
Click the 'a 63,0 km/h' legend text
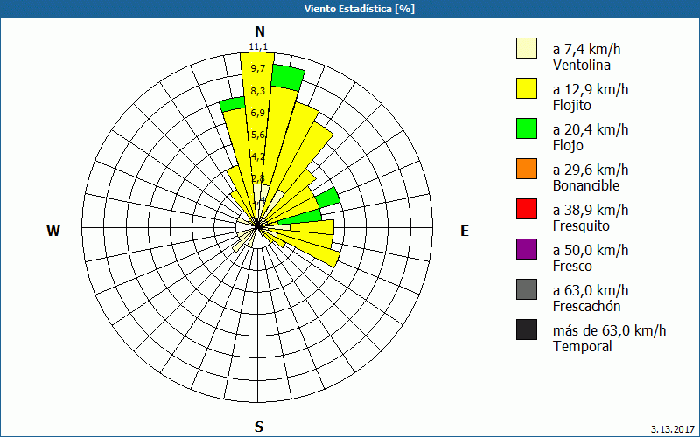pos(591,290)
